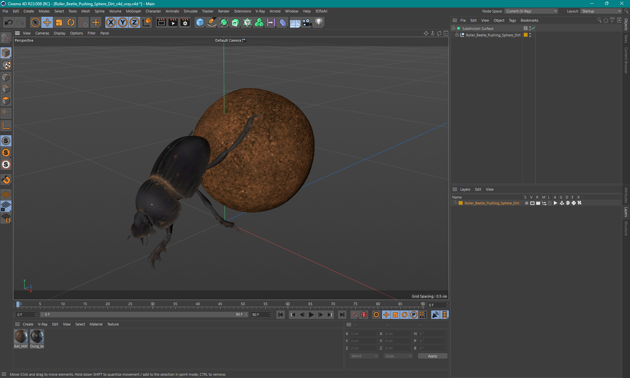Toggle Z axis lock

point(135,22)
